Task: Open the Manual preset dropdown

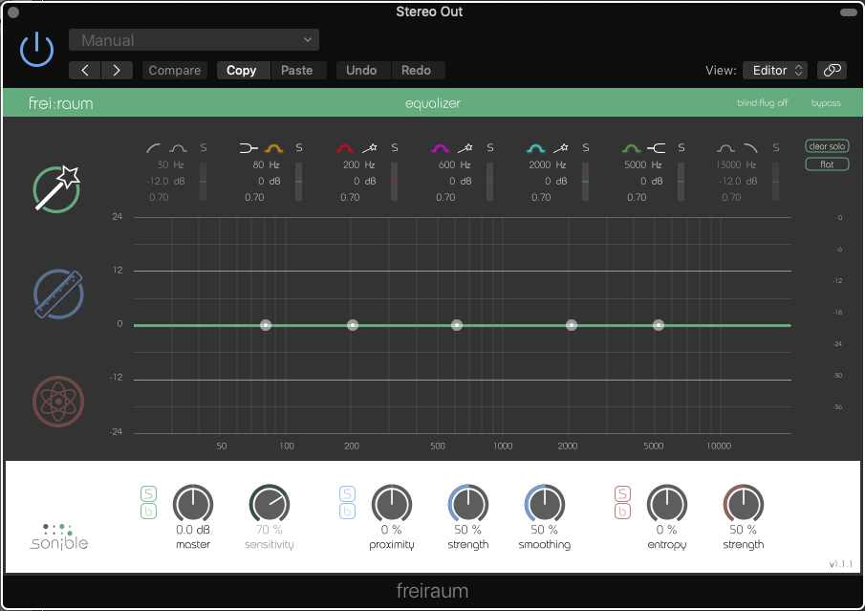Action: point(194,40)
